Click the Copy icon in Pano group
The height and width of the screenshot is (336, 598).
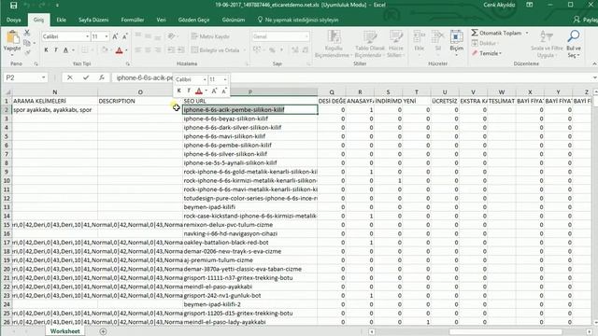(x=27, y=43)
